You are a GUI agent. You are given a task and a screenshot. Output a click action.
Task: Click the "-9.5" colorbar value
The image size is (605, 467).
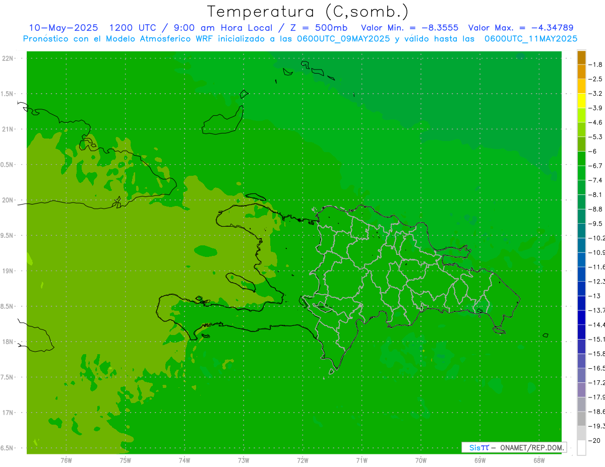point(596,224)
